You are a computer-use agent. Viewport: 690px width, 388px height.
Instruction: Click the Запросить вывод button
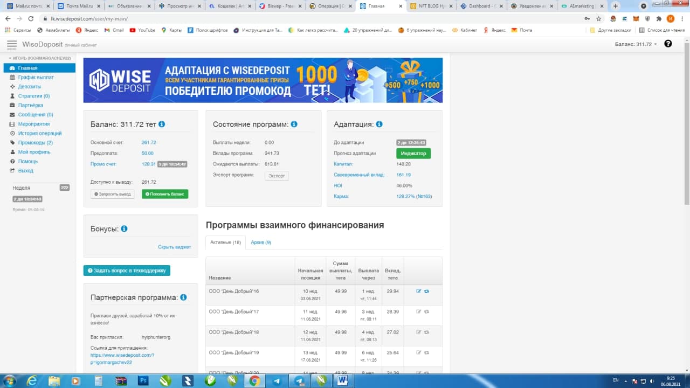click(x=113, y=194)
